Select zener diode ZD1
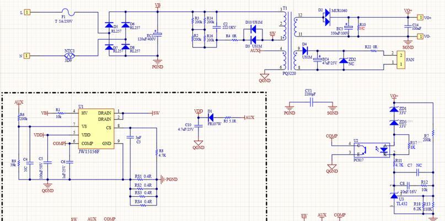This screenshot has height=221, width=445. (394, 109)
